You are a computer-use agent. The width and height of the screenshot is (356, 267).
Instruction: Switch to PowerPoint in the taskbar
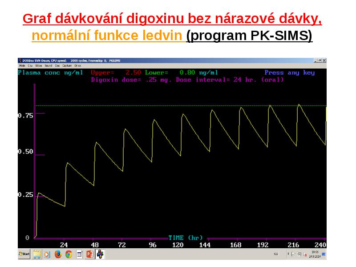[90, 254]
